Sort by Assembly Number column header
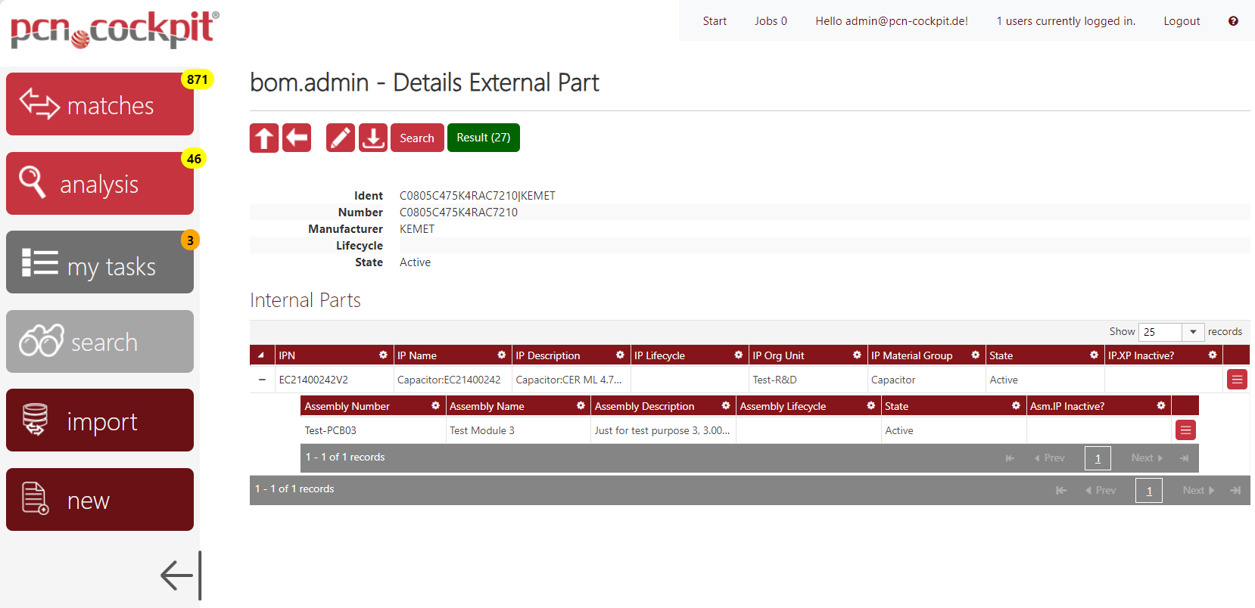The height and width of the screenshot is (608, 1255). [x=347, y=406]
